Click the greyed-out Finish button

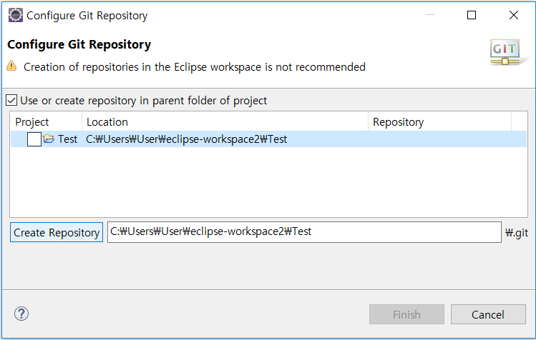[x=406, y=314]
